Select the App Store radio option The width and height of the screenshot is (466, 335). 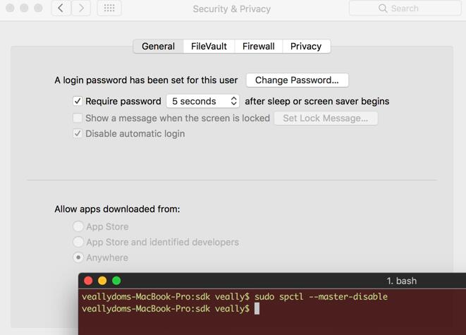78,226
